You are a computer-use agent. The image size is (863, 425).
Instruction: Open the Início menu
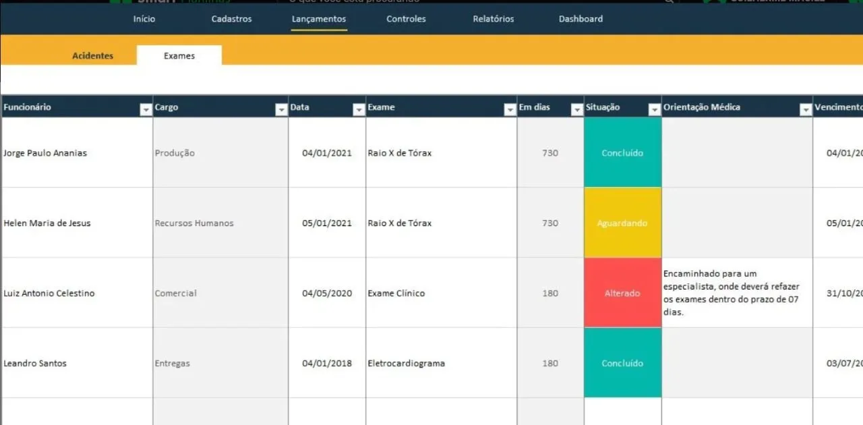(144, 19)
